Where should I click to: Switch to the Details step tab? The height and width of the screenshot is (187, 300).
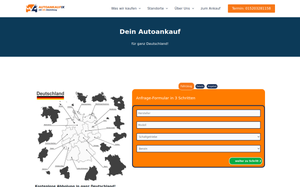pyautogui.click(x=200, y=86)
